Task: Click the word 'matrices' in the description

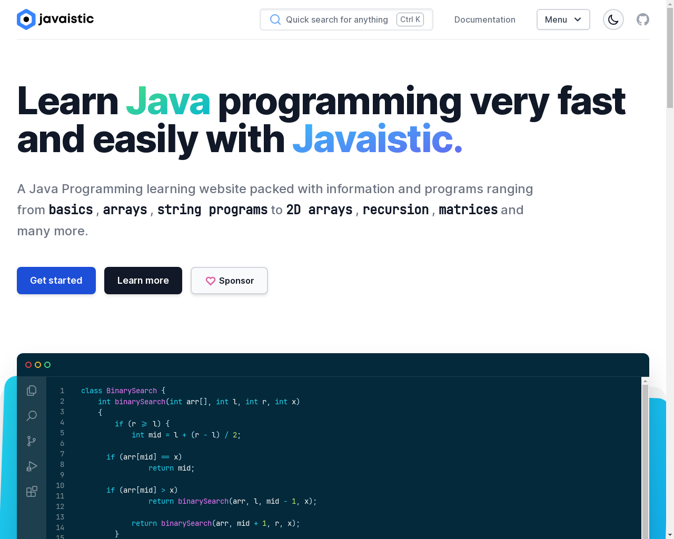Action: [468, 209]
